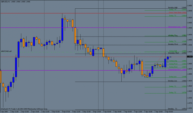The width and height of the screenshot is (193, 113).
Task: Select the green 'Swing Low' label
Action: 173,77
